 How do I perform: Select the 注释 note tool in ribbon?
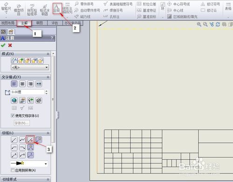click(56, 8)
